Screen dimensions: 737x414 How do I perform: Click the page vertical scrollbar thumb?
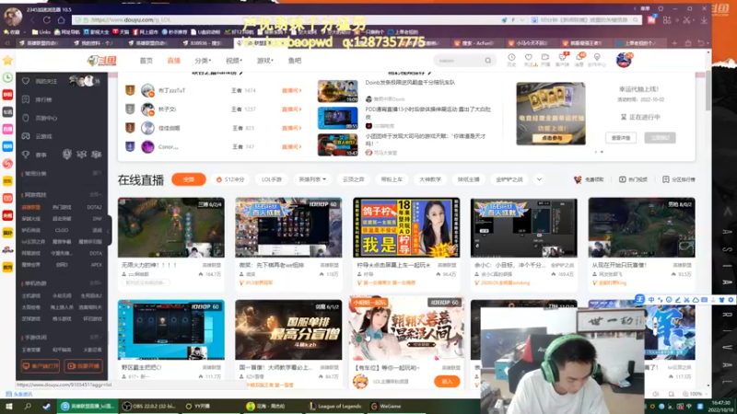tap(708, 91)
